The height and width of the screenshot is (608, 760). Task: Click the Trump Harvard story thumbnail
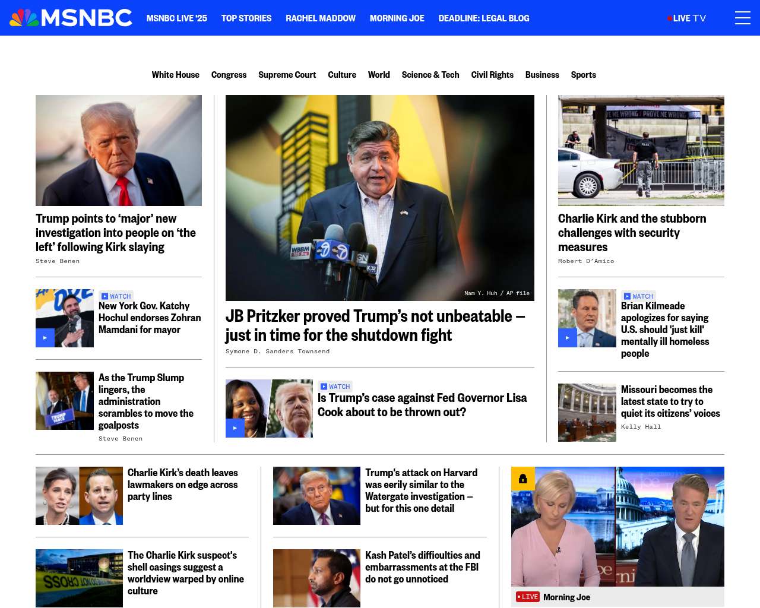point(316,496)
